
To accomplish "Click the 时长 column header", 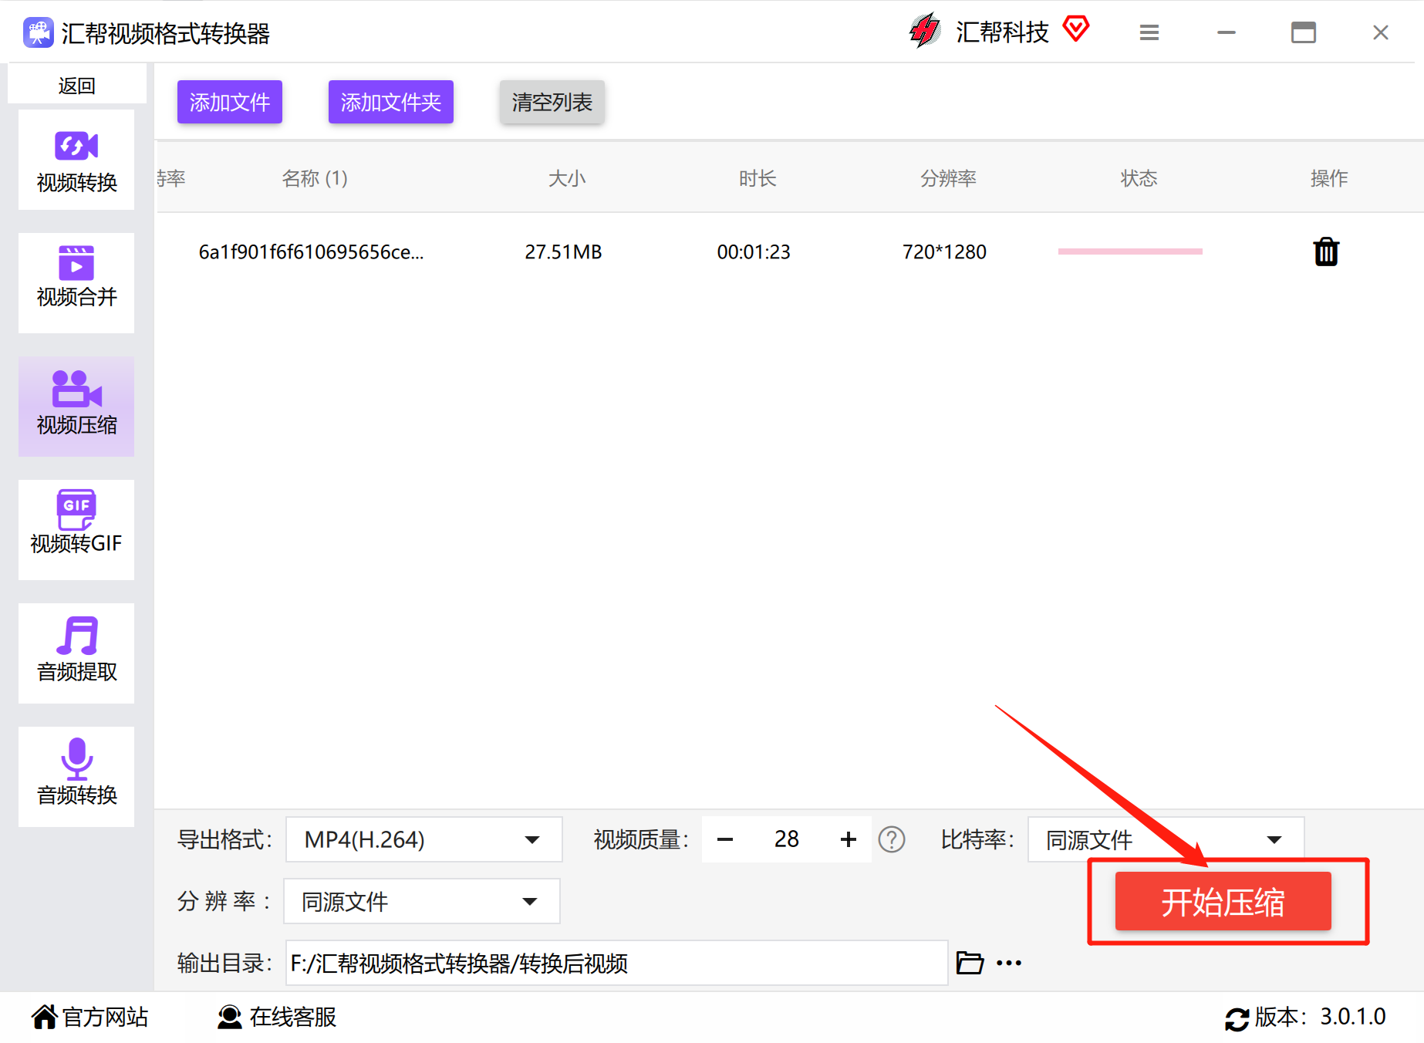I will point(758,179).
